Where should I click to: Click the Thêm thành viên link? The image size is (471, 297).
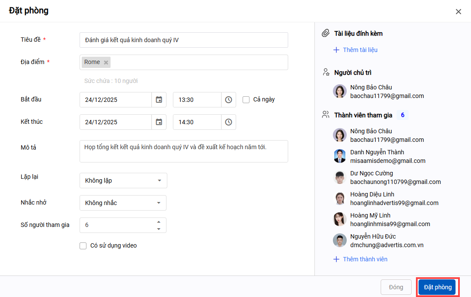(365, 259)
